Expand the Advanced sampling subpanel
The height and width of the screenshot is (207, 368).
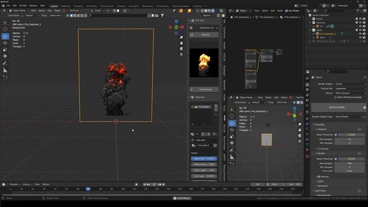[x=322, y=186]
